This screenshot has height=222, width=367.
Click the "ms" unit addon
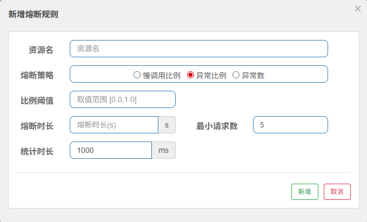click(163, 150)
